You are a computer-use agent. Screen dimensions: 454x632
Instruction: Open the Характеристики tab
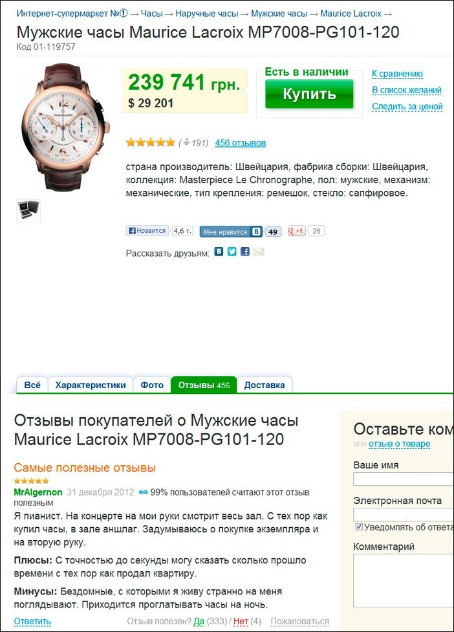coord(91,385)
